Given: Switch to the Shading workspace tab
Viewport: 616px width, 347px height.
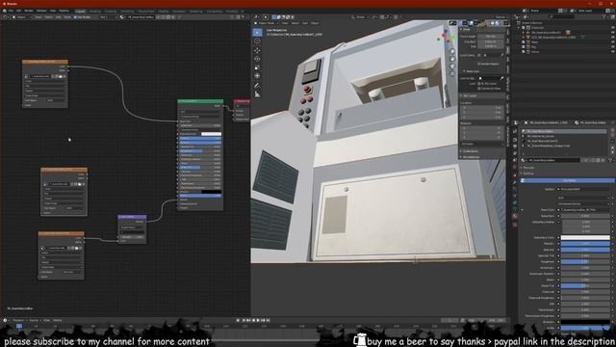Looking at the screenshot, I should point(163,11).
